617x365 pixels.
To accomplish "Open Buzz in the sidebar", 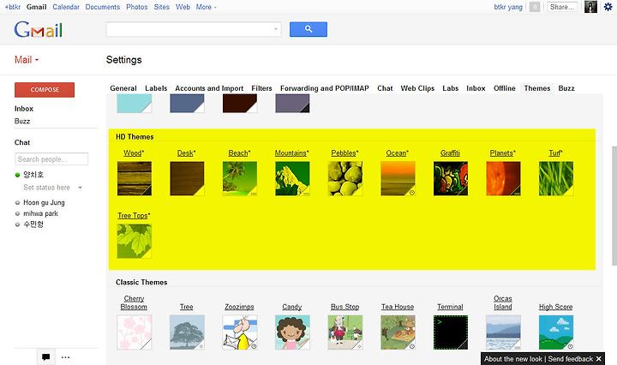I will click(22, 121).
